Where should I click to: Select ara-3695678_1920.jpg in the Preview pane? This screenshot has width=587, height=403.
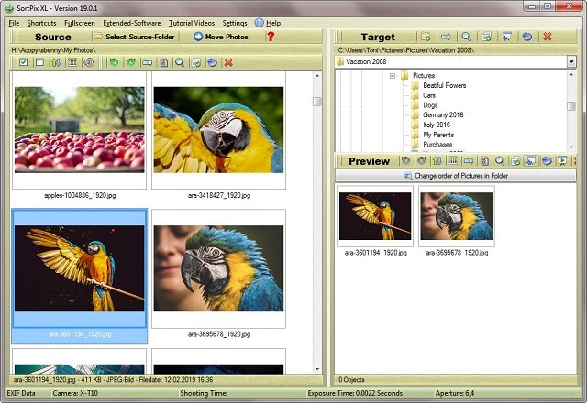click(457, 216)
